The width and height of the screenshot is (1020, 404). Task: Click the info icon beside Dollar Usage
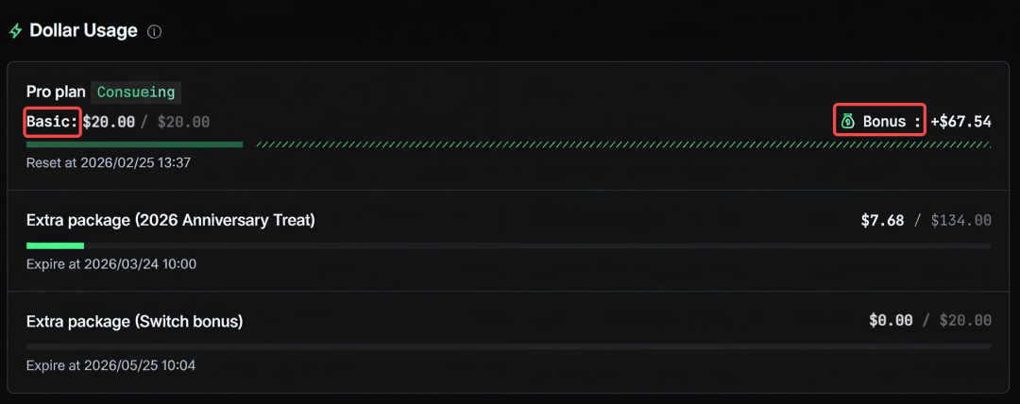click(155, 31)
